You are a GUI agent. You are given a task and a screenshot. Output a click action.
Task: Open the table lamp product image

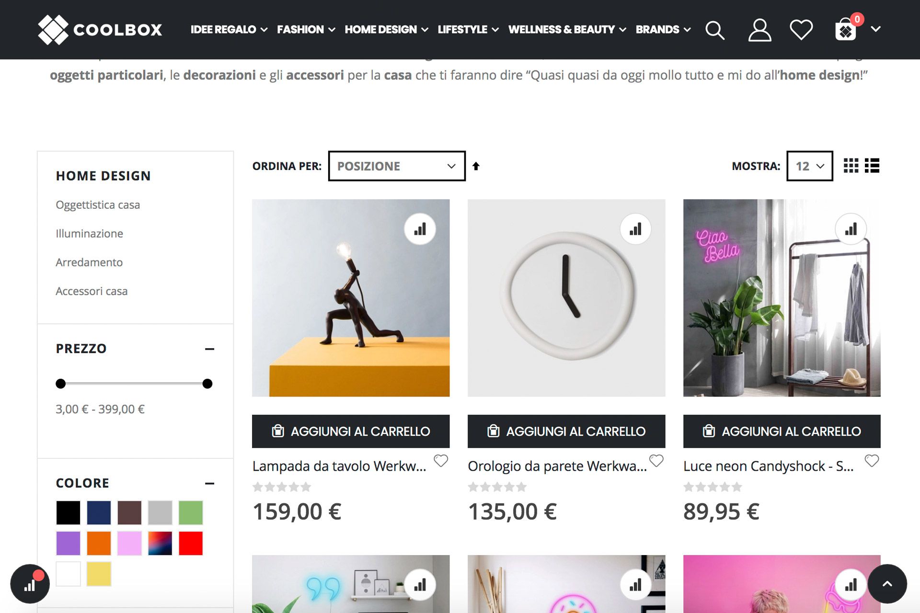click(x=351, y=298)
